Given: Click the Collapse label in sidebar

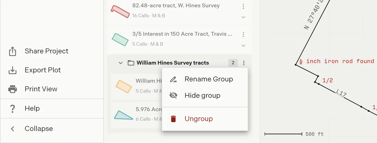Looking at the screenshot, I should (39, 129).
